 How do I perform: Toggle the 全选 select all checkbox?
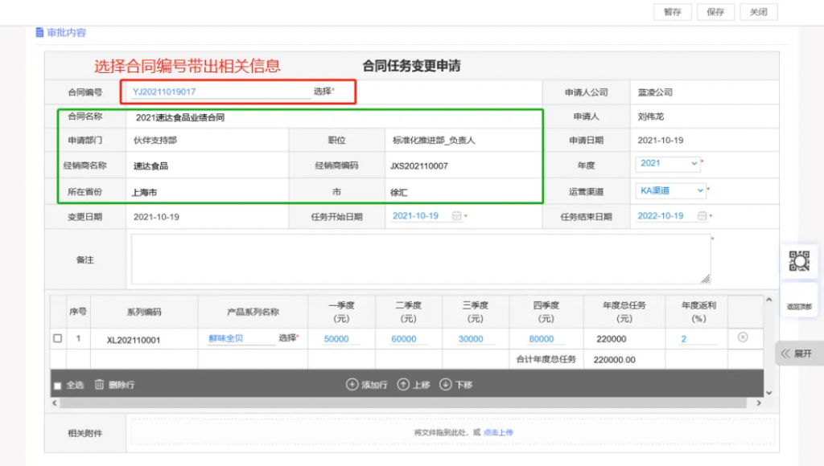(x=58, y=386)
